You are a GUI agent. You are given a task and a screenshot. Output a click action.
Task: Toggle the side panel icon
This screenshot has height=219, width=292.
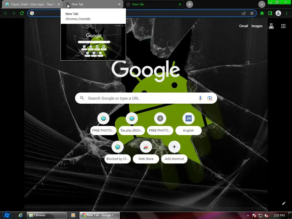(x=270, y=13)
